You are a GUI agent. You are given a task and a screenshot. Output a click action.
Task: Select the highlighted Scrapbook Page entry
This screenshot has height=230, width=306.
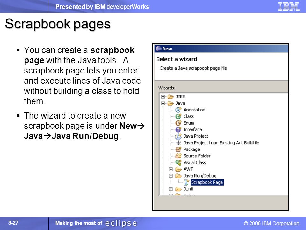click(207, 182)
